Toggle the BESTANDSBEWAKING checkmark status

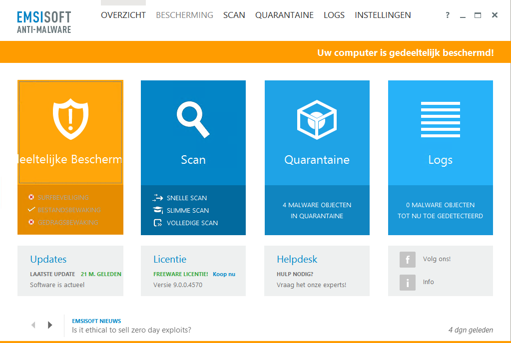[31, 210]
